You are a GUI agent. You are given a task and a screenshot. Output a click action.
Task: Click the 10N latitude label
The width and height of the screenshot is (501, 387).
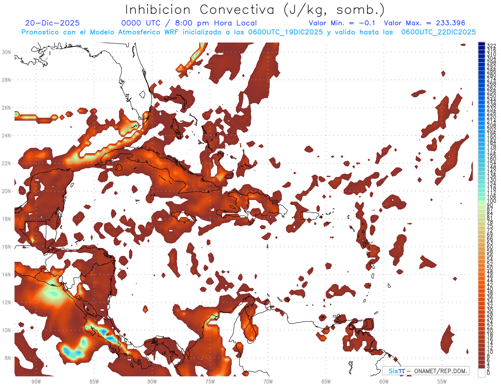tap(6, 330)
